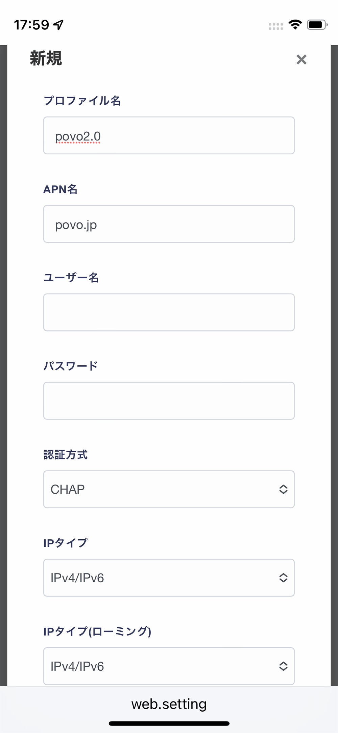Tap the web.setting address bar
338x733 pixels.
pyautogui.click(x=169, y=704)
